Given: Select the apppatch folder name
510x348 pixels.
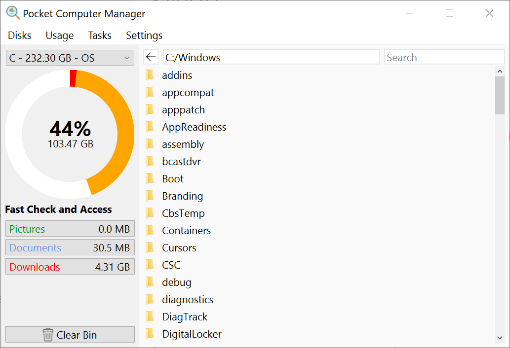Looking at the screenshot, I should (x=184, y=110).
